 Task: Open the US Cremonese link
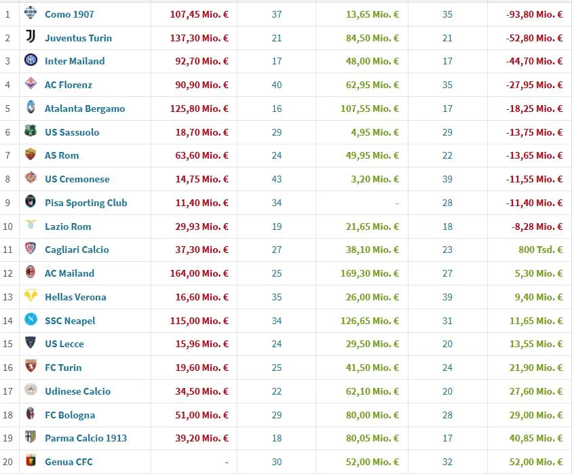(77, 179)
